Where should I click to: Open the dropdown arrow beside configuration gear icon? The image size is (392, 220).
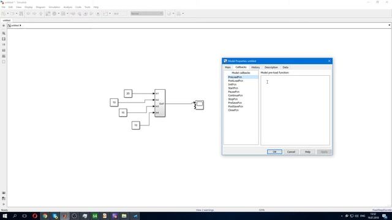59,13
